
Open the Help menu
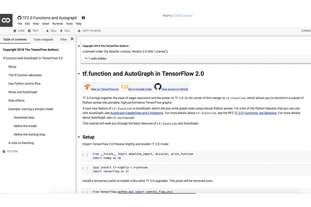pos(78,23)
